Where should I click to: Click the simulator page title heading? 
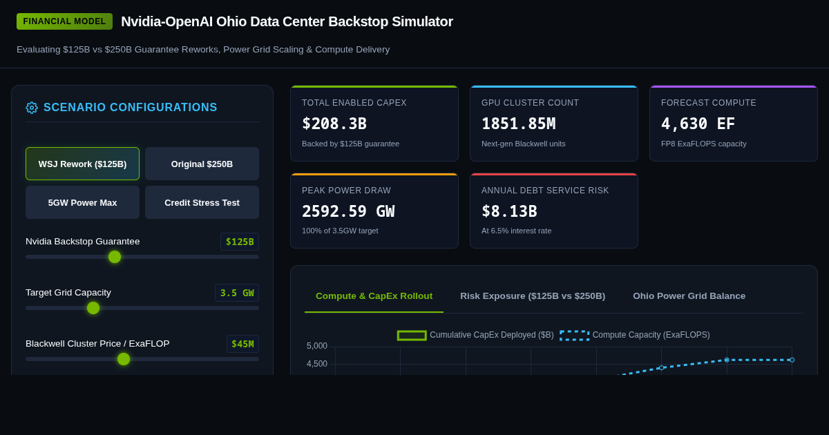(287, 21)
